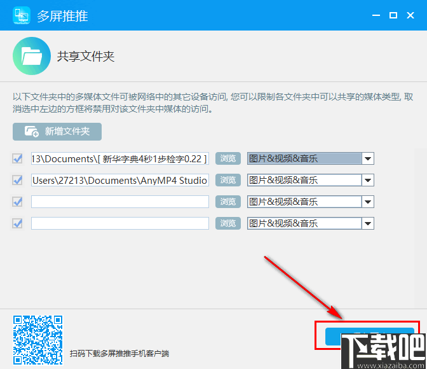Viewport: 427px width, 369px height.
Task: Toggle the checkbox for the AnyMP4 Studio row
Action: pos(17,180)
